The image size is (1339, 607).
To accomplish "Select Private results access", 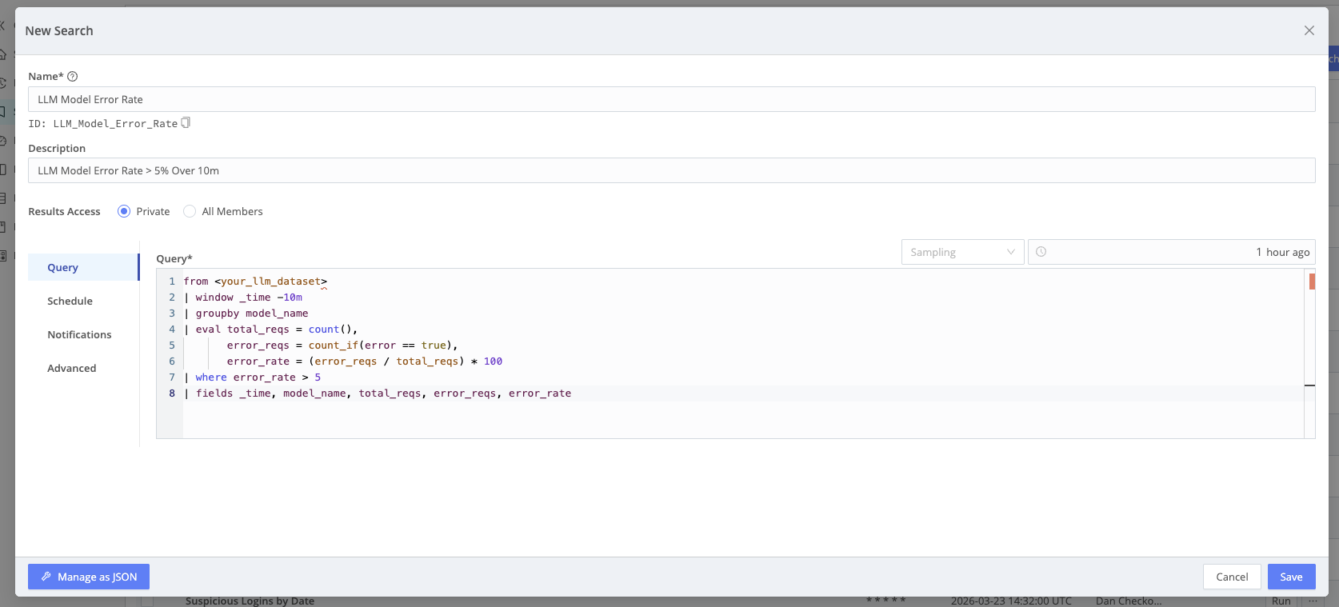I will 123,211.
